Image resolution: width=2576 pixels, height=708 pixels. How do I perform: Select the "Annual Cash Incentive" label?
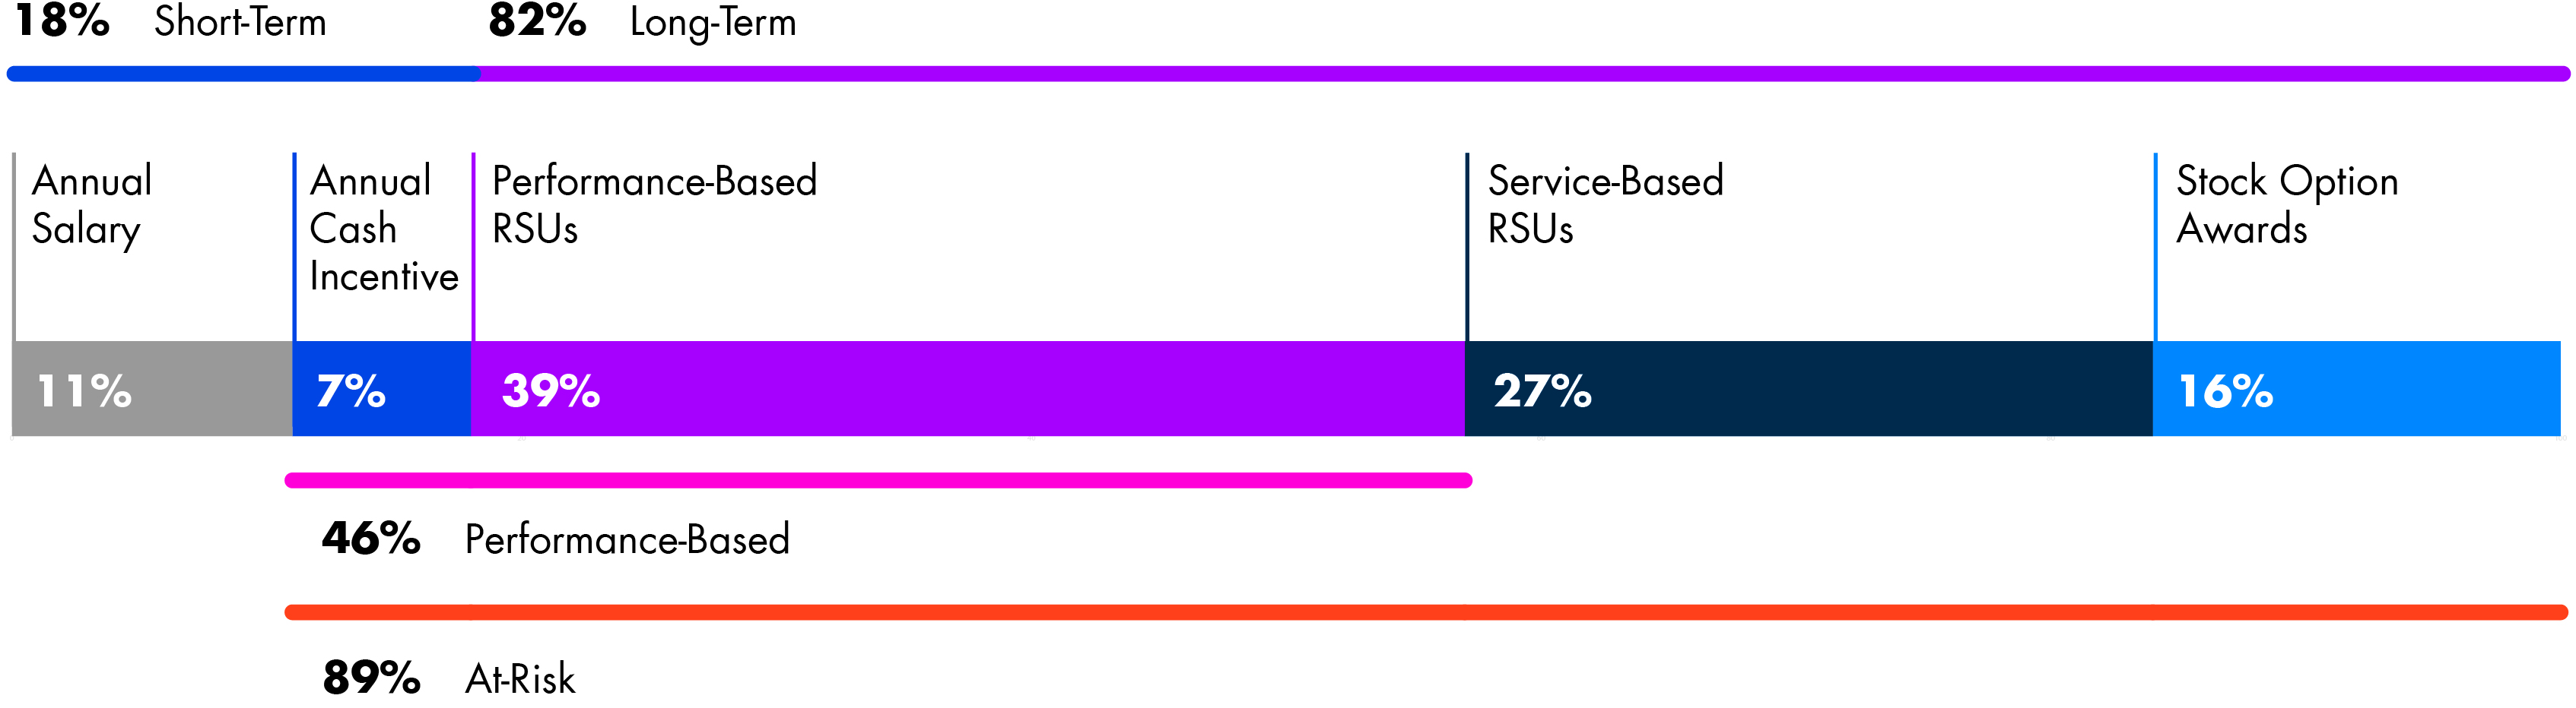(x=383, y=229)
